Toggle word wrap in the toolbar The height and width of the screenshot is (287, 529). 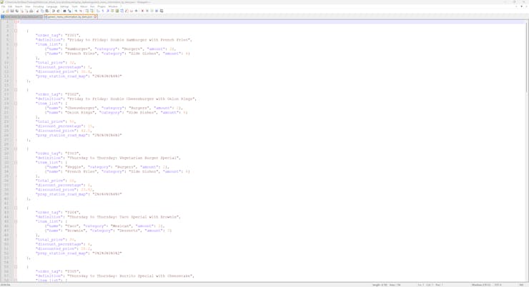point(98,11)
